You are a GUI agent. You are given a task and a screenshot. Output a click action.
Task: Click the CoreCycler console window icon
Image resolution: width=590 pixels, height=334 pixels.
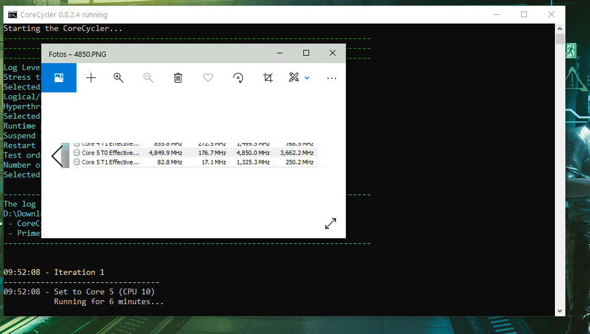point(13,15)
